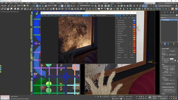Image resolution: width=178 pixels, height=100 pixels.
Task: Enable the Blue Fill Light checkbox
Action: [117, 22]
